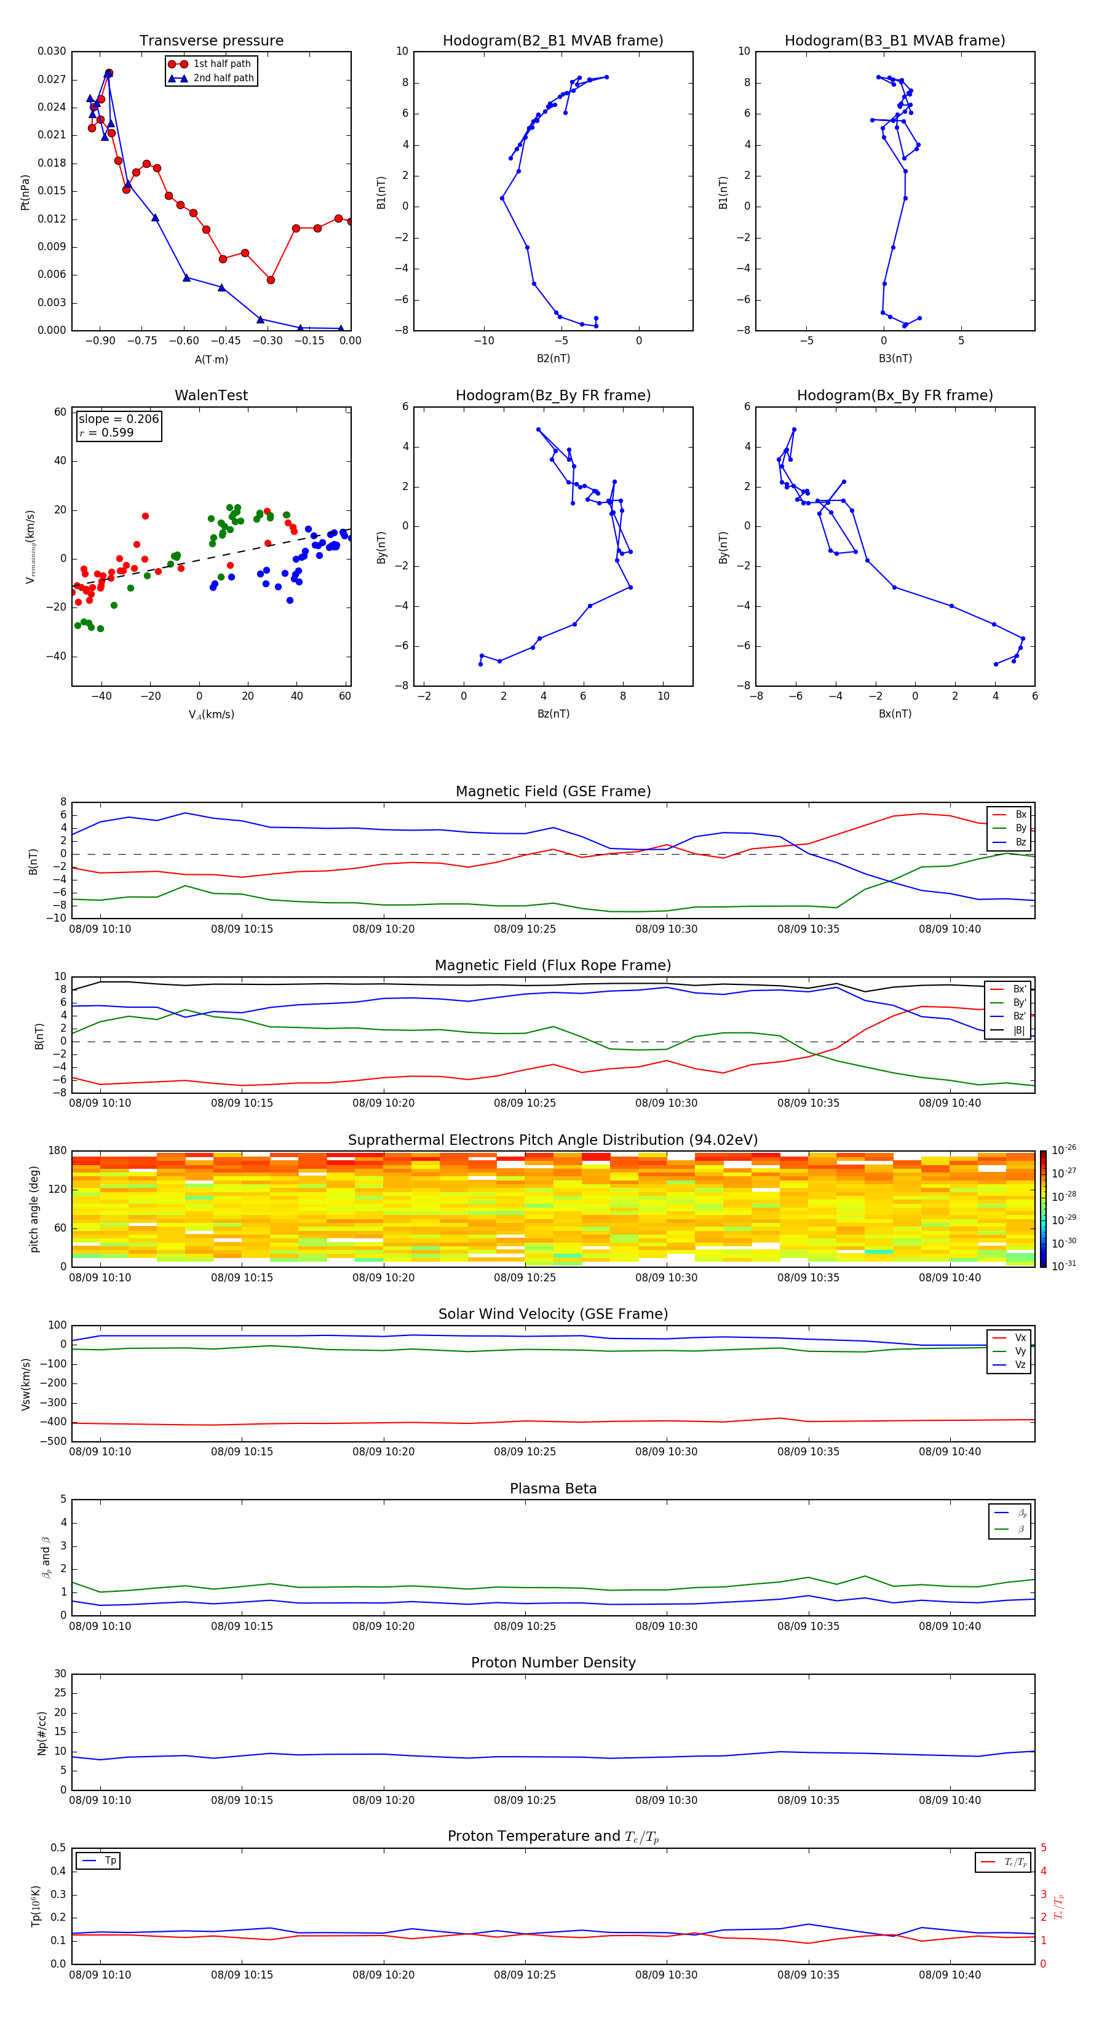The image size is (1107, 2029).
Task: Click 'Proton Temperature and Te/Tp' title
Action: point(553,1837)
